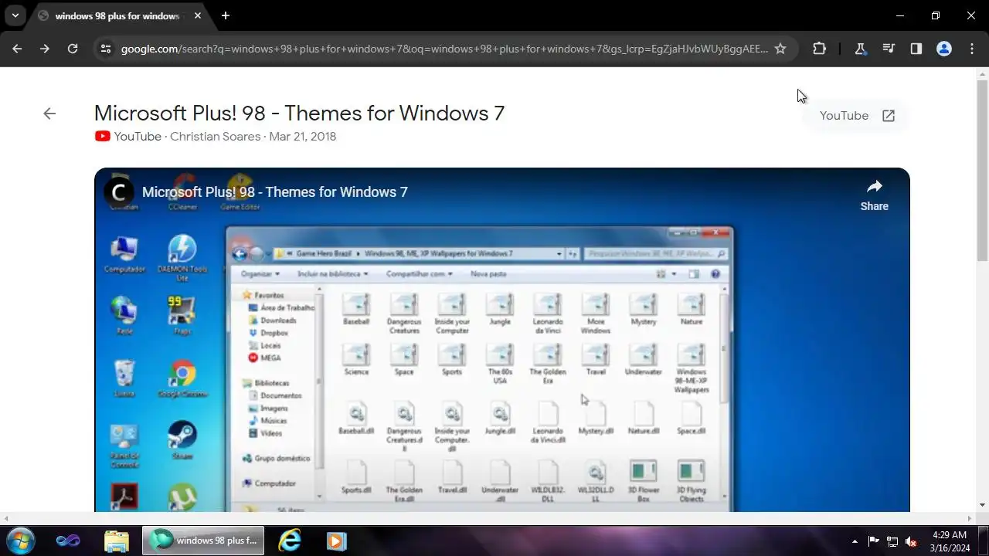Image resolution: width=989 pixels, height=556 pixels.
Task: Open video on YouTube via top-right button
Action: coord(857,116)
